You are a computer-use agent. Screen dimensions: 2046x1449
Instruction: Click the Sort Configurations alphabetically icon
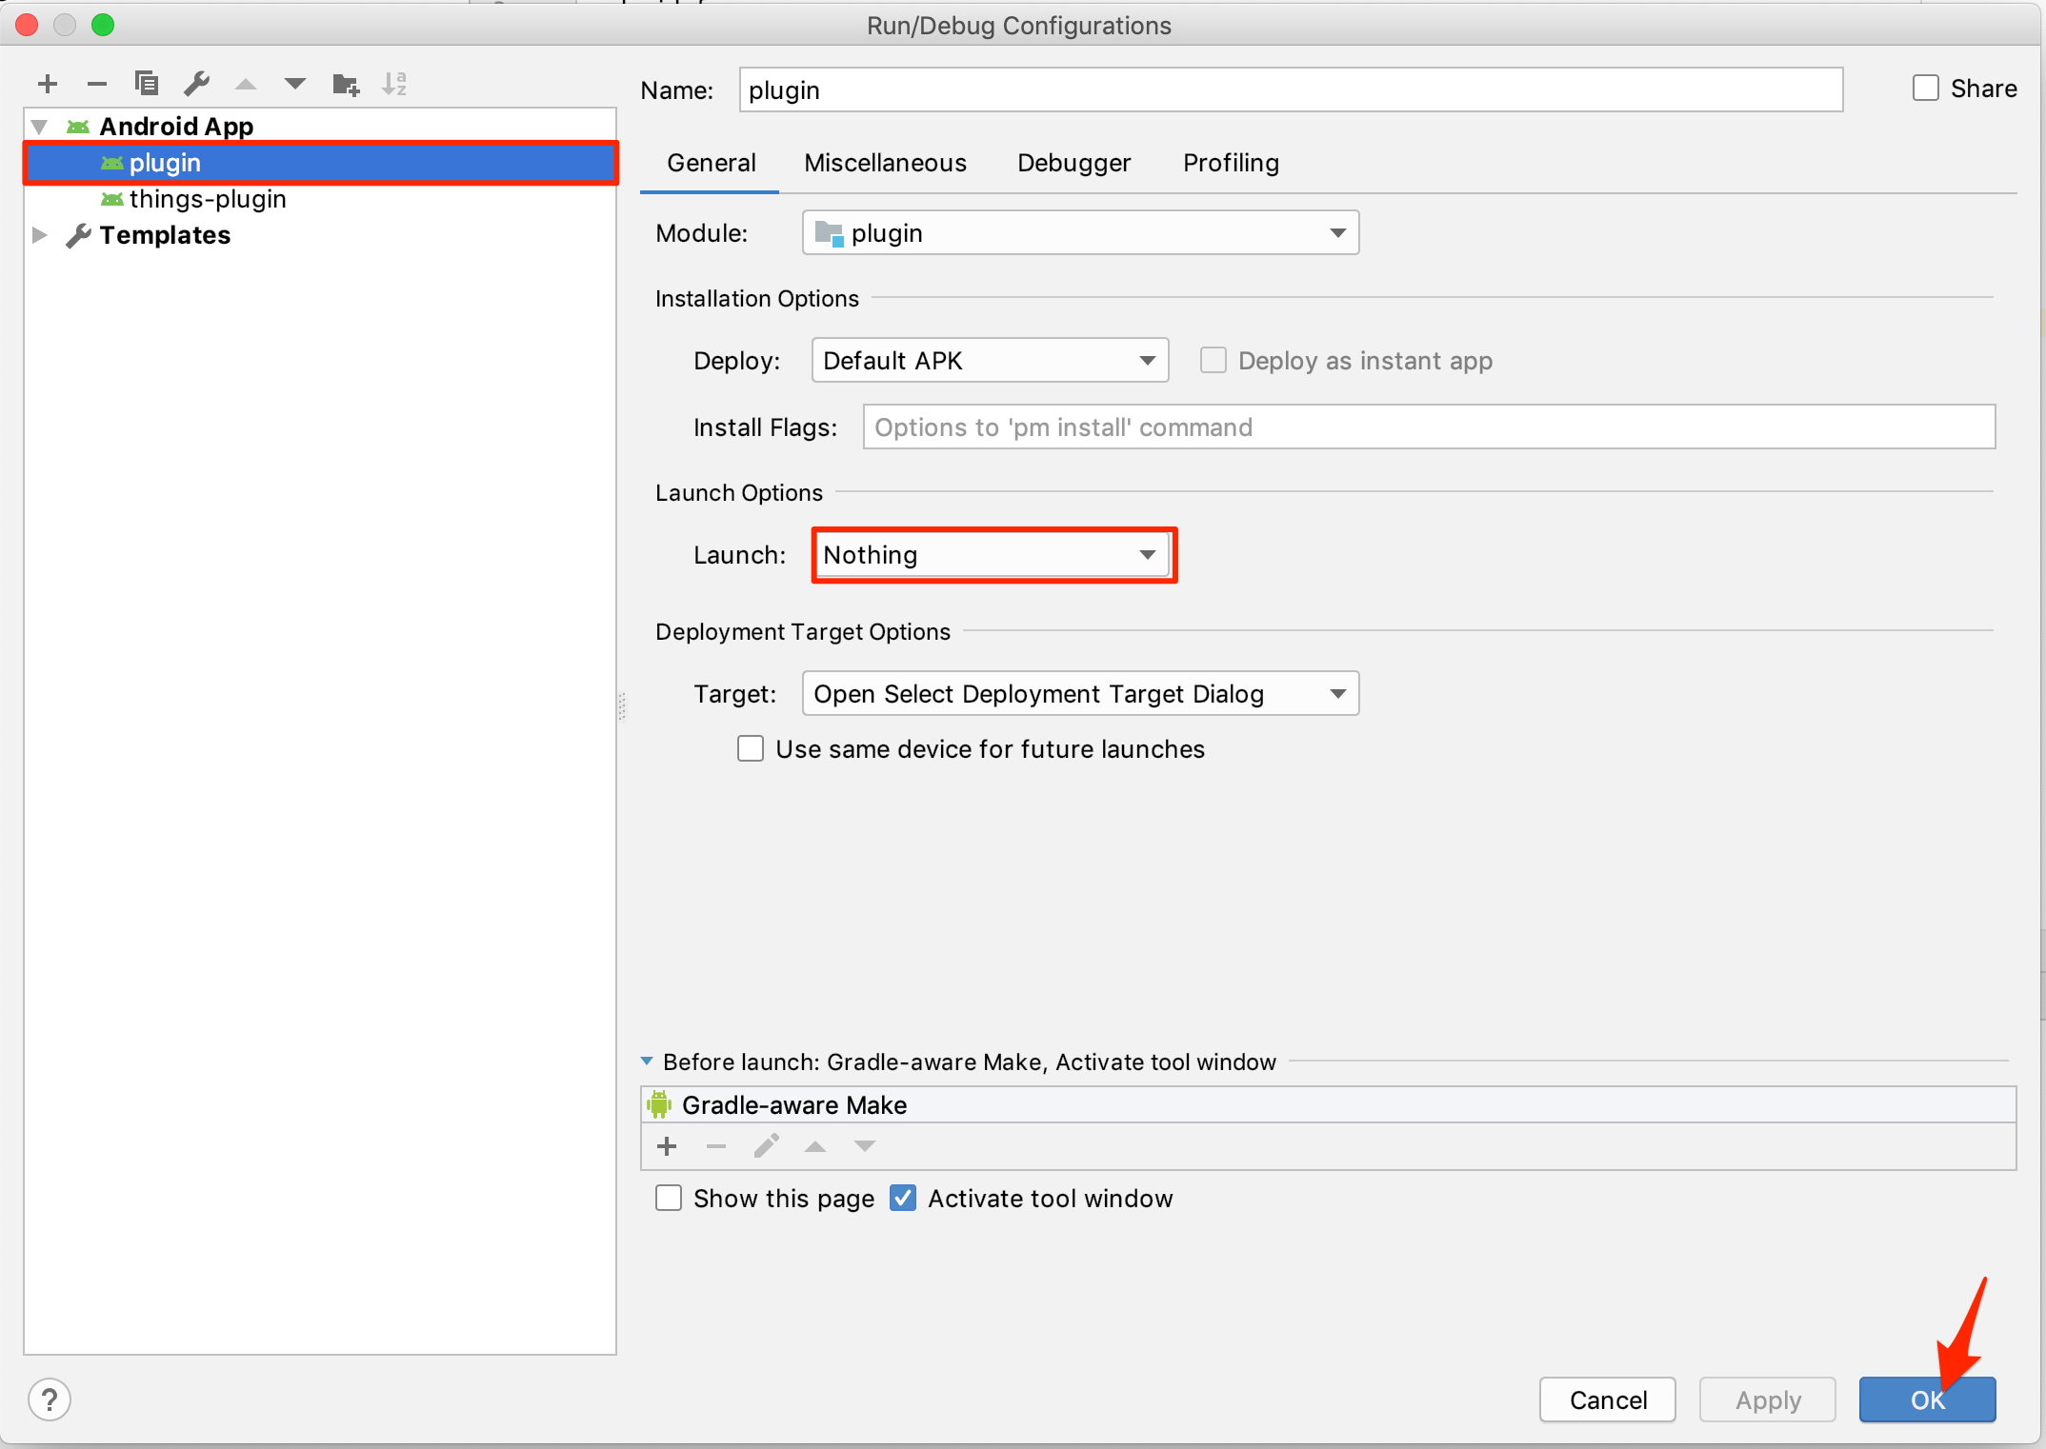[394, 84]
